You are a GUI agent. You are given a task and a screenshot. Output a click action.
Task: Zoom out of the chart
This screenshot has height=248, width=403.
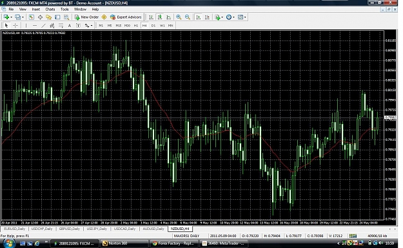pyautogui.click(x=188, y=17)
